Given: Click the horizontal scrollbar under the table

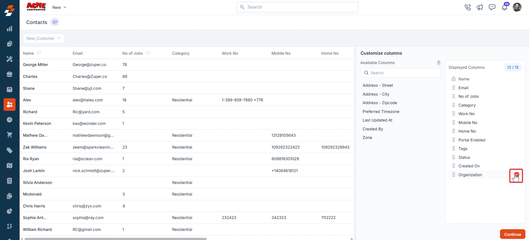Looking at the screenshot, I should pyautogui.click(x=115, y=239).
